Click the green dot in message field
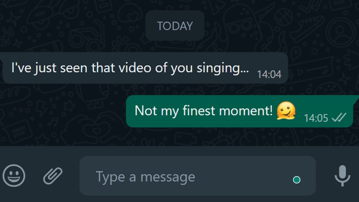Image resolution: width=359 pixels, height=202 pixels. (296, 180)
